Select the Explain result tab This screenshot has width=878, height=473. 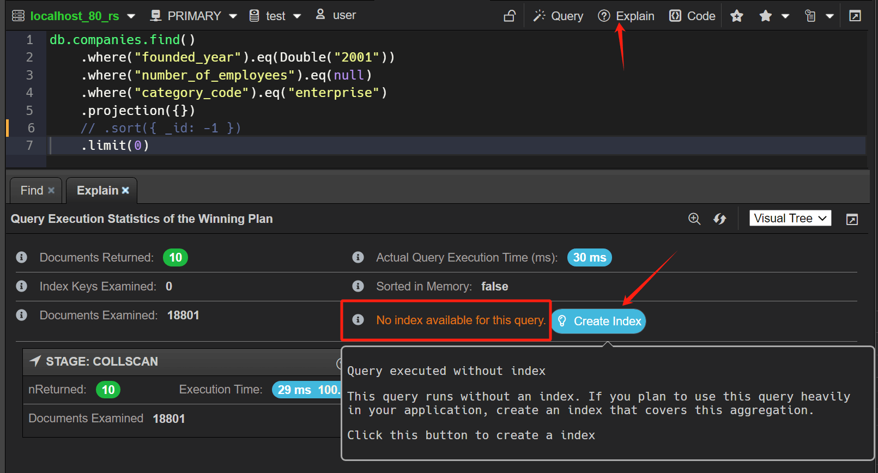pos(98,190)
